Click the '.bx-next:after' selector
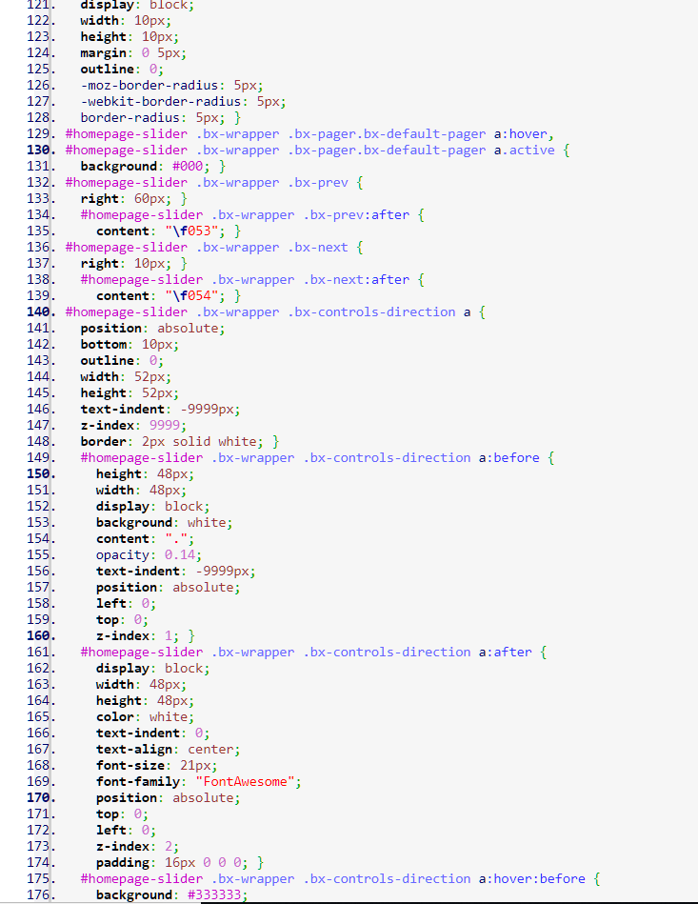Screen dimensions: 698x904 tap(355, 280)
